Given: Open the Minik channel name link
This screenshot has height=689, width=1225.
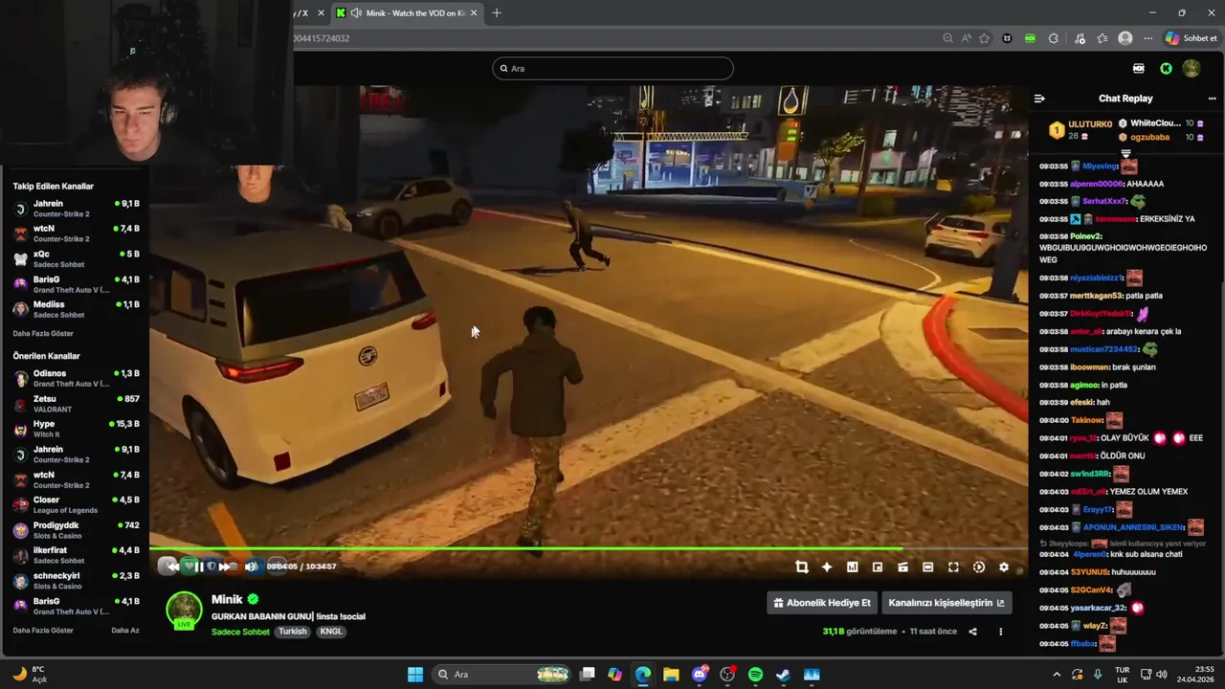Looking at the screenshot, I should pyautogui.click(x=227, y=599).
